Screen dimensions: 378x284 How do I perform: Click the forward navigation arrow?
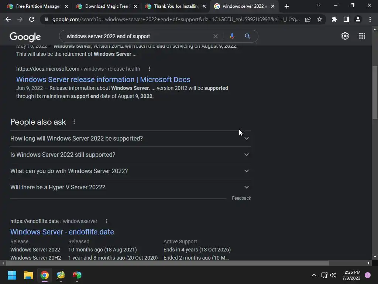pos(20,19)
